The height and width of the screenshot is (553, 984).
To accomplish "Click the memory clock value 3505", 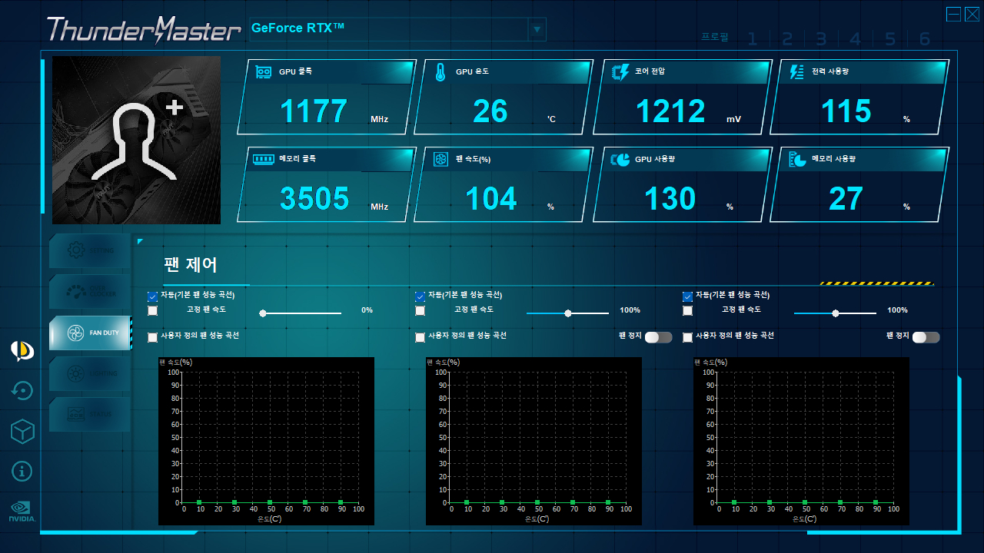I will tap(314, 199).
